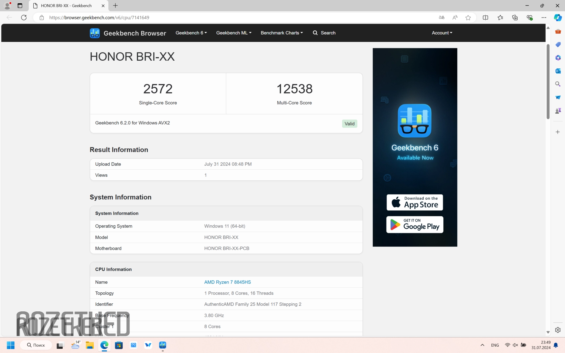
Task: Expand the Geekbench 6 dropdown menu
Action: pyautogui.click(x=191, y=33)
